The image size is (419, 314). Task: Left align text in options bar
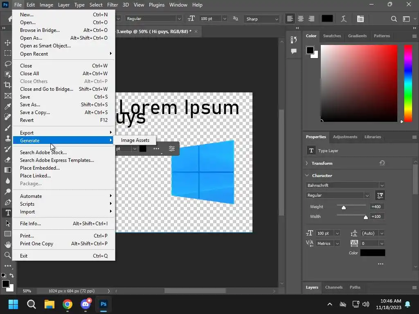(x=290, y=19)
